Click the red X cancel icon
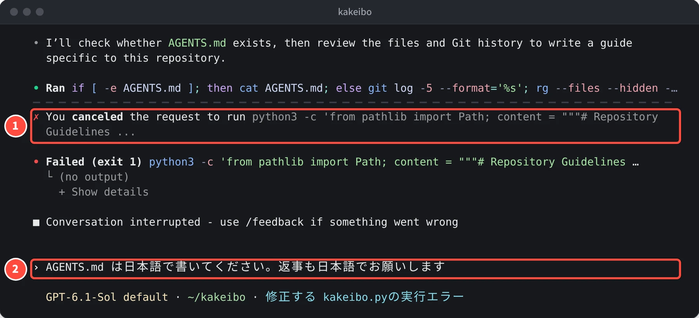The image size is (699, 318). [x=36, y=117]
